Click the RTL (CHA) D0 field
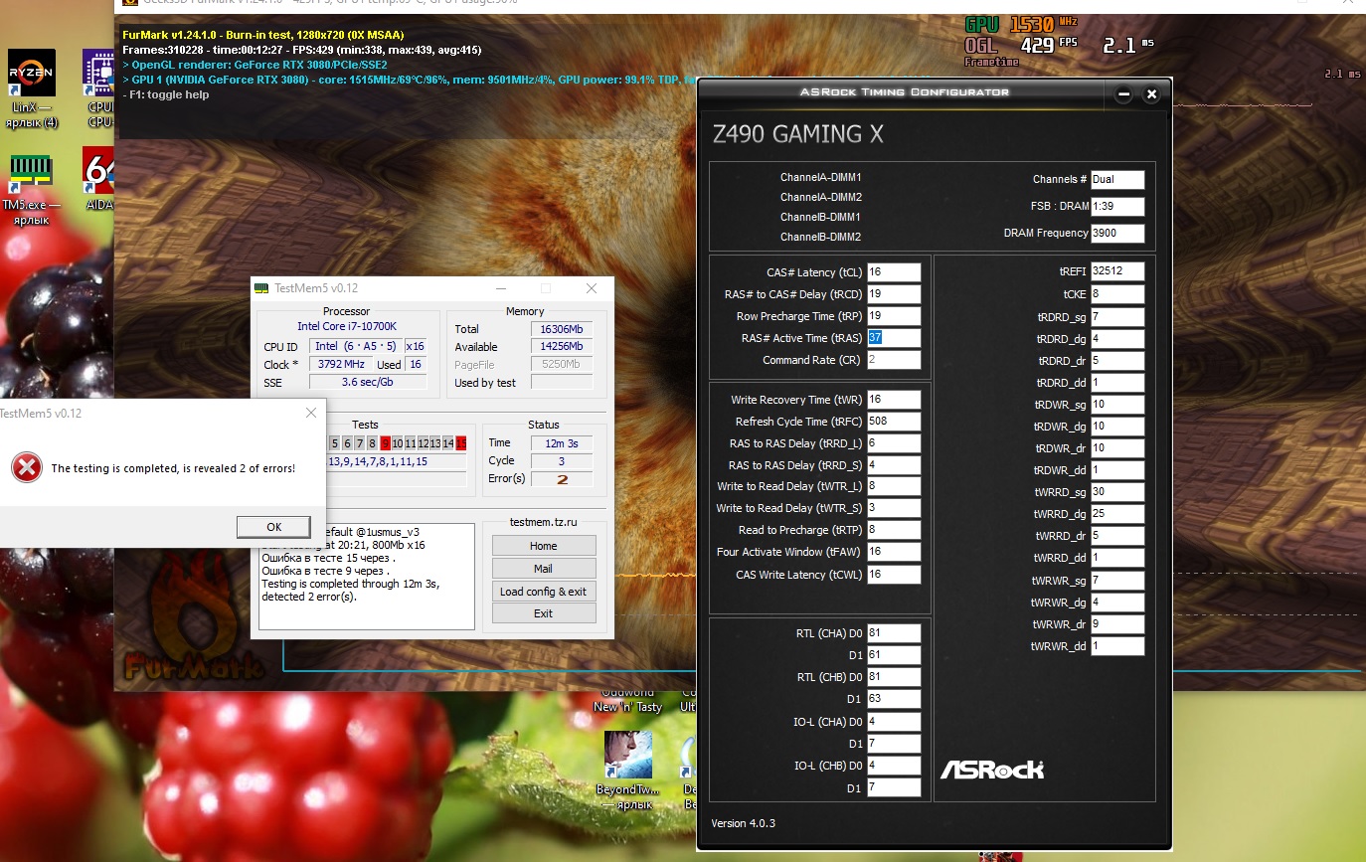The image size is (1366, 862). [x=894, y=633]
